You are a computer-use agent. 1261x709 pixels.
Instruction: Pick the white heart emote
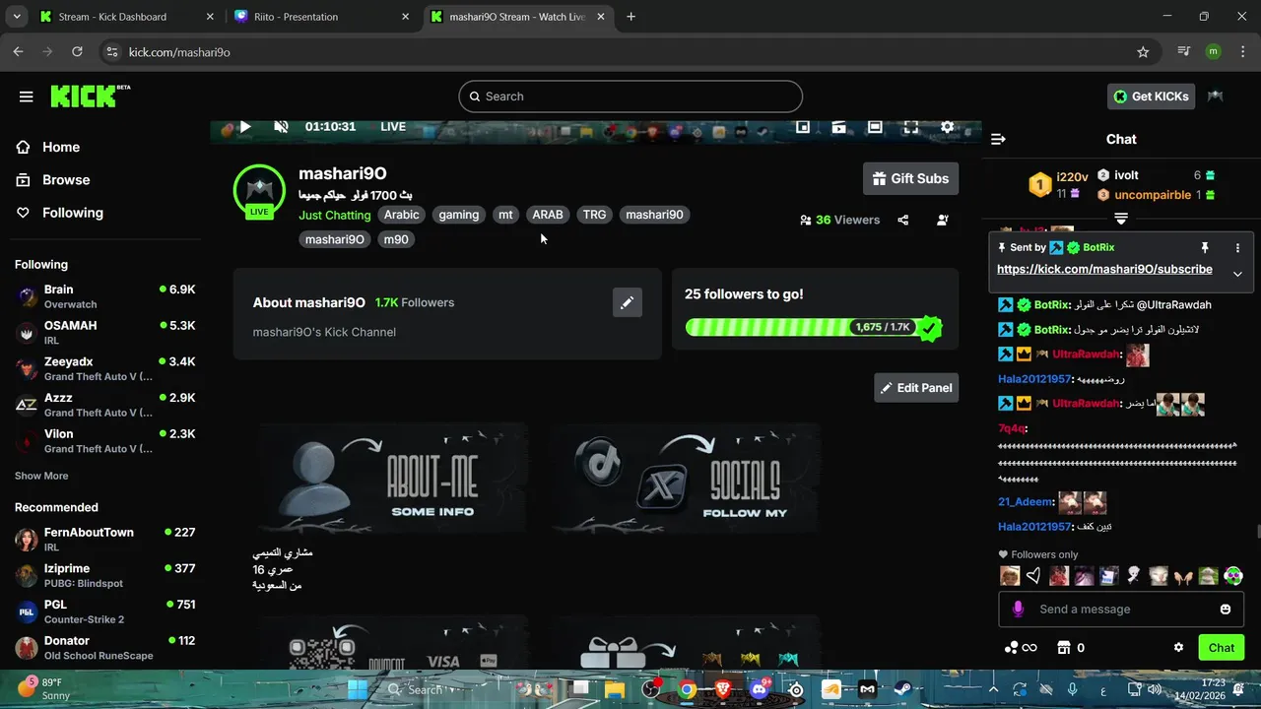(x=1033, y=576)
